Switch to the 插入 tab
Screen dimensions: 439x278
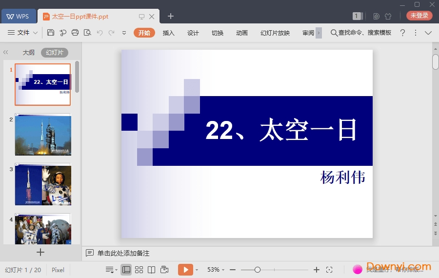click(x=169, y=33)
